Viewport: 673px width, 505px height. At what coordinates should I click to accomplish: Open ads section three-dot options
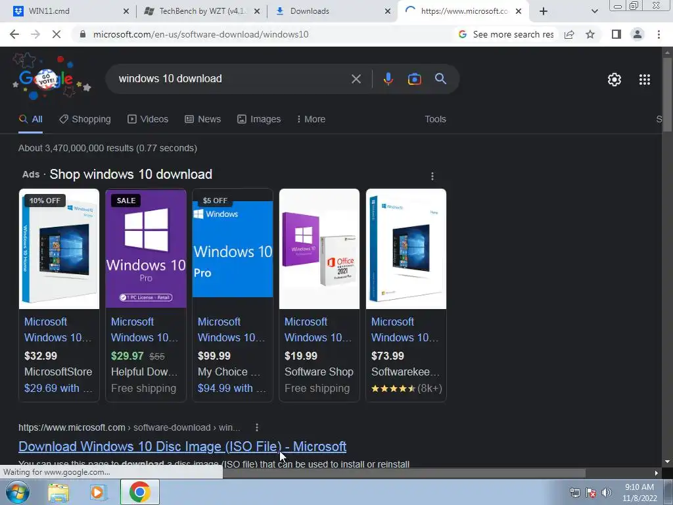tap(432, 176)
